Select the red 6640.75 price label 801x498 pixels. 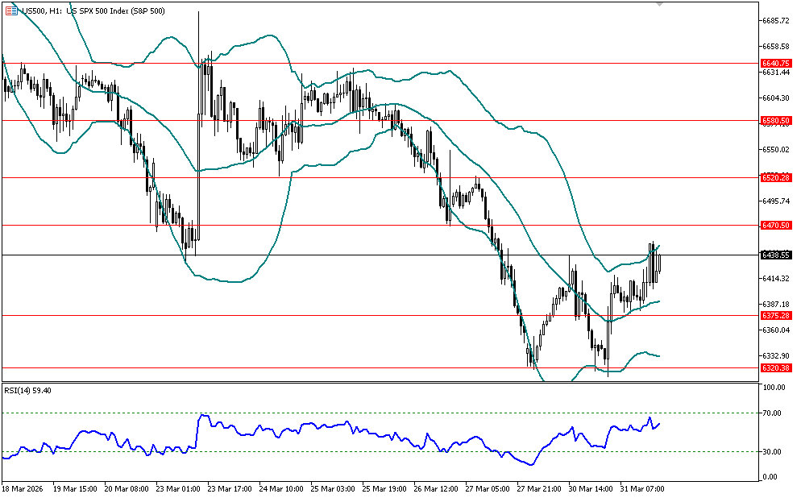775,63
